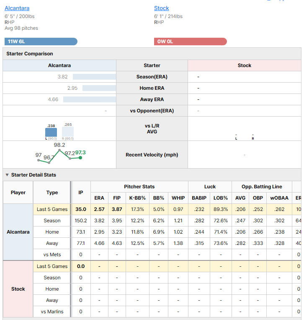Viewport: 304px width, 320px height.
Task: Click the Stock player cell in table
Action: pos(18,289)
